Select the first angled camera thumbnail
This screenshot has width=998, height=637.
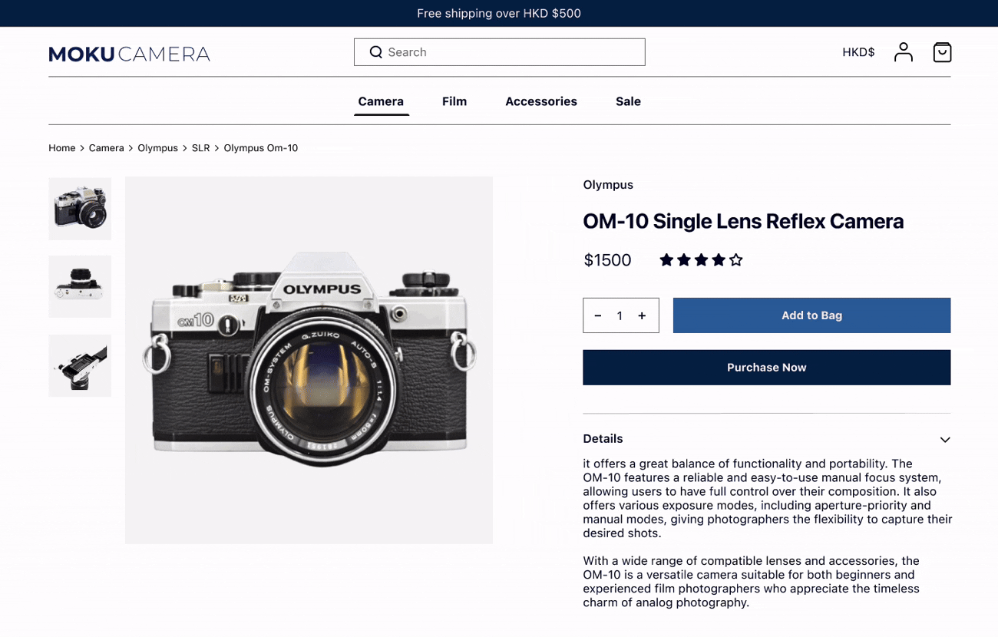tap(80, 209)
